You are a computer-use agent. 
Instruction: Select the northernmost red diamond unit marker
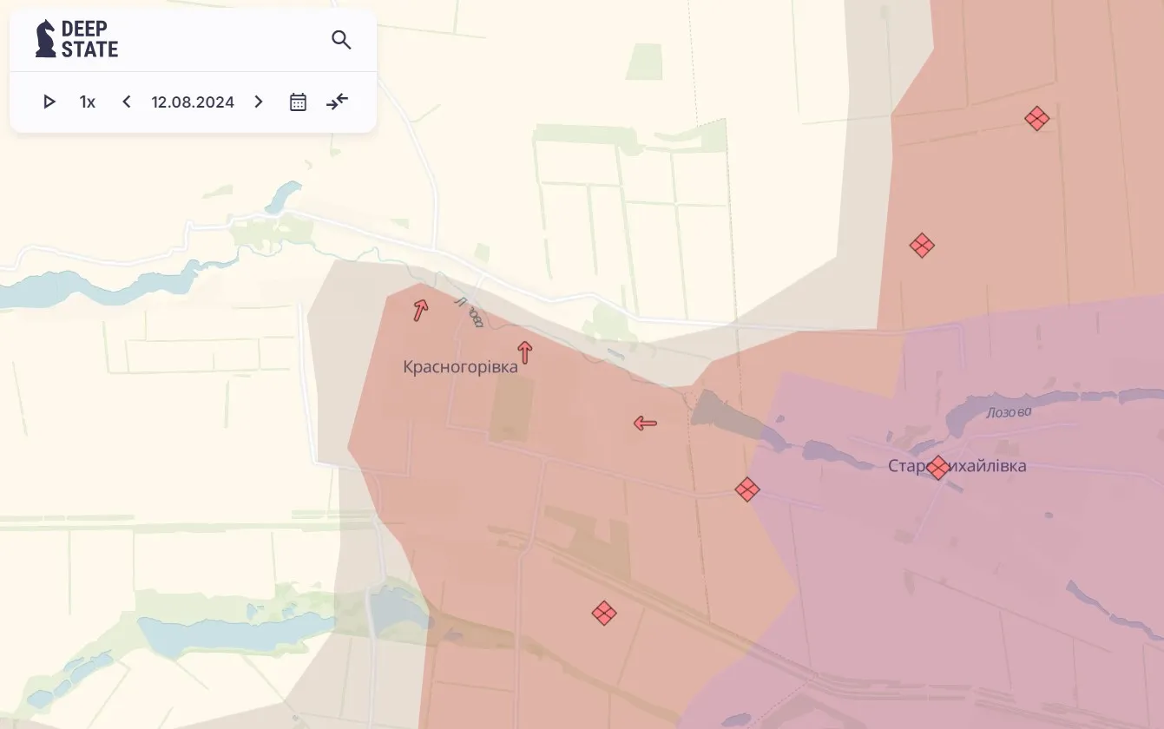click(x=1036, y=118)
